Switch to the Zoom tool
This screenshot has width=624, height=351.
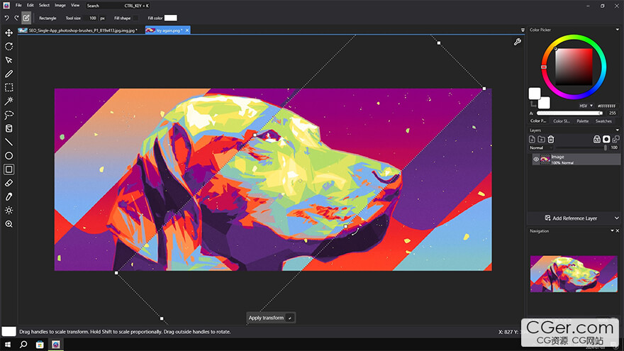pos(9,224)
